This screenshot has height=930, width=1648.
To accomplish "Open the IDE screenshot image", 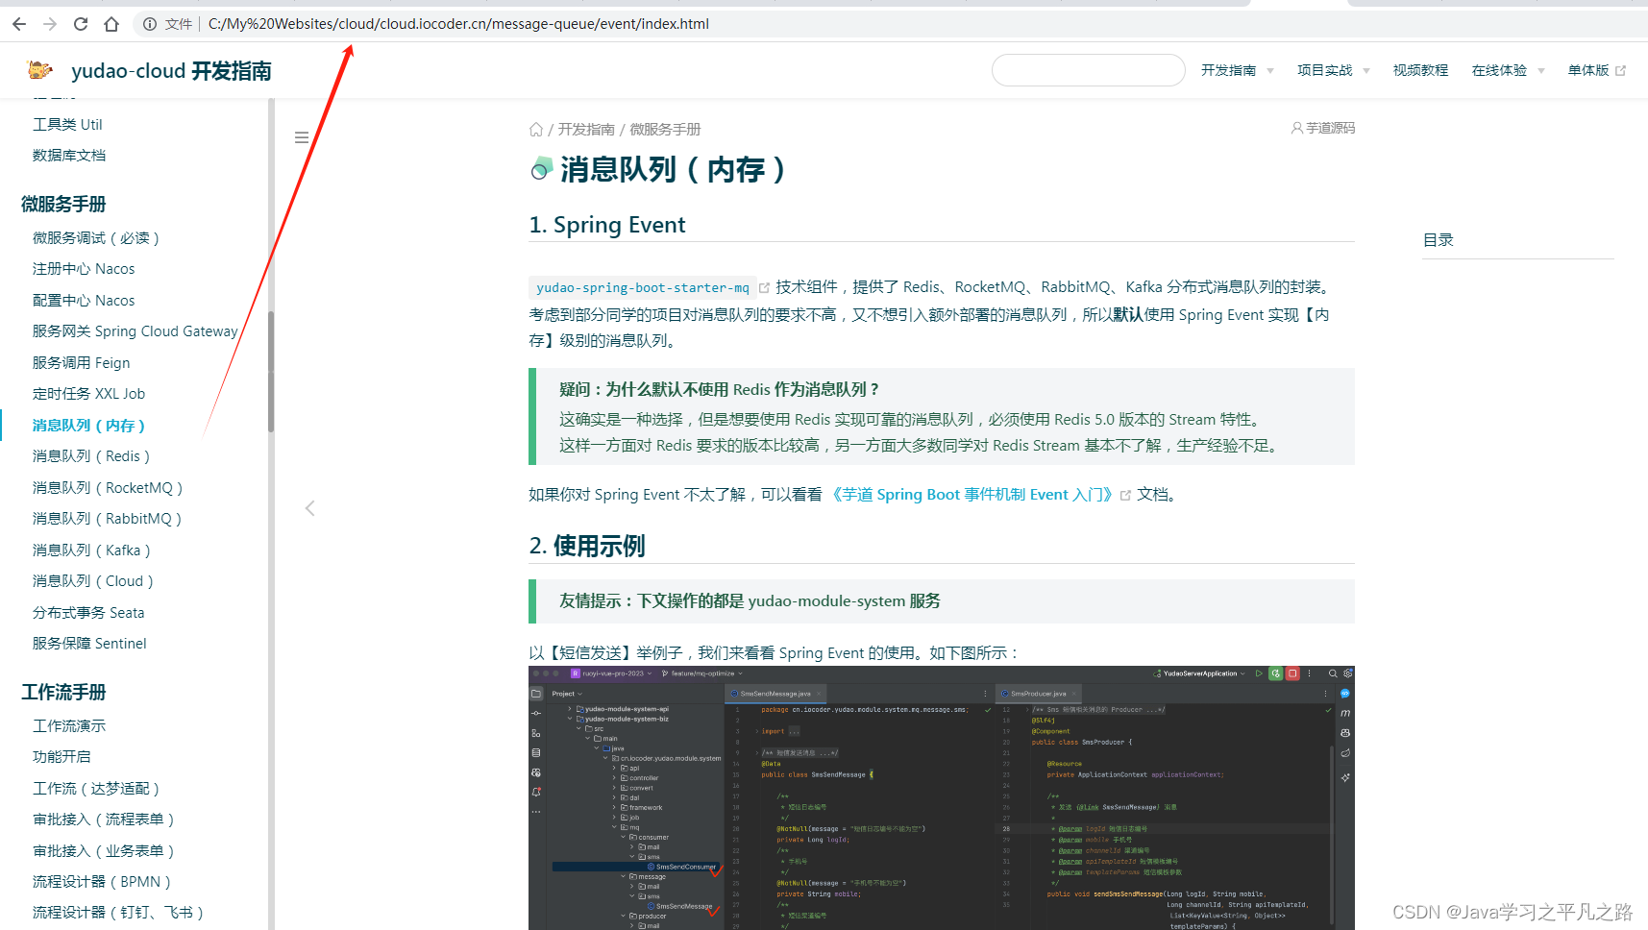I will (x=942, y=797).
